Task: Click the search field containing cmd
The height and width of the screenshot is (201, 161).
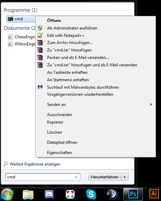Action: coord(43,177)
